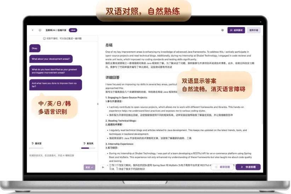This screenshot has height=194, width=291.
Task: Click the back arrow icon
Action: (33, 30)
